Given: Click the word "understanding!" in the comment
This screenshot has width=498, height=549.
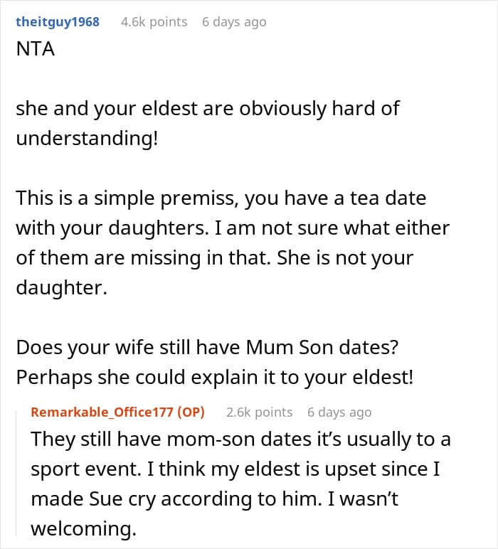Looking at the screenshot, I should click(x=87, y=138).
